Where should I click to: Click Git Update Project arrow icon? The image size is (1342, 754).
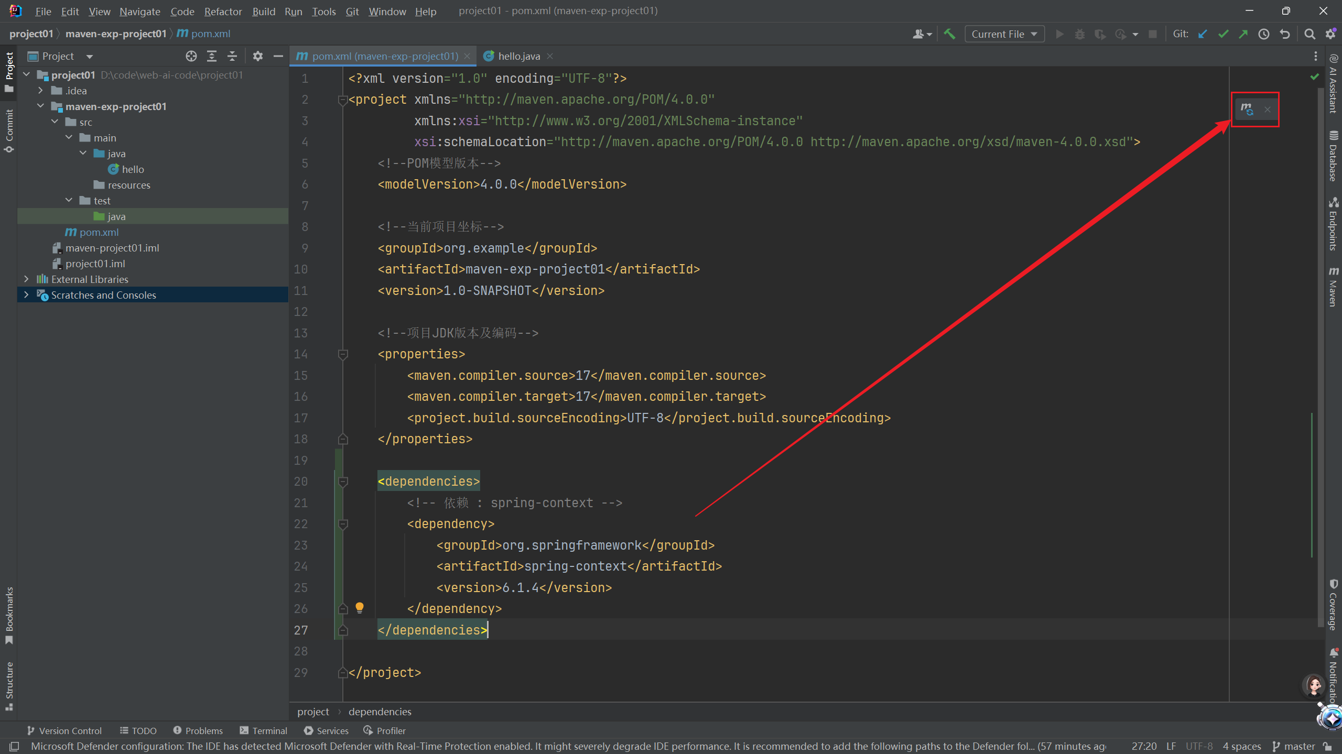1203,34
